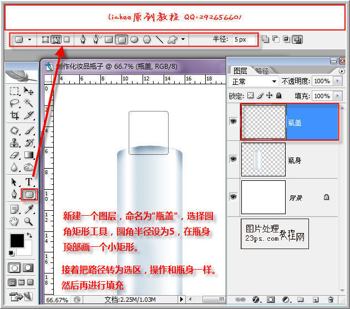Click the foreground black color swatch
The width and height of the screenshot is (350, 309).
click(x=17, y=240)
